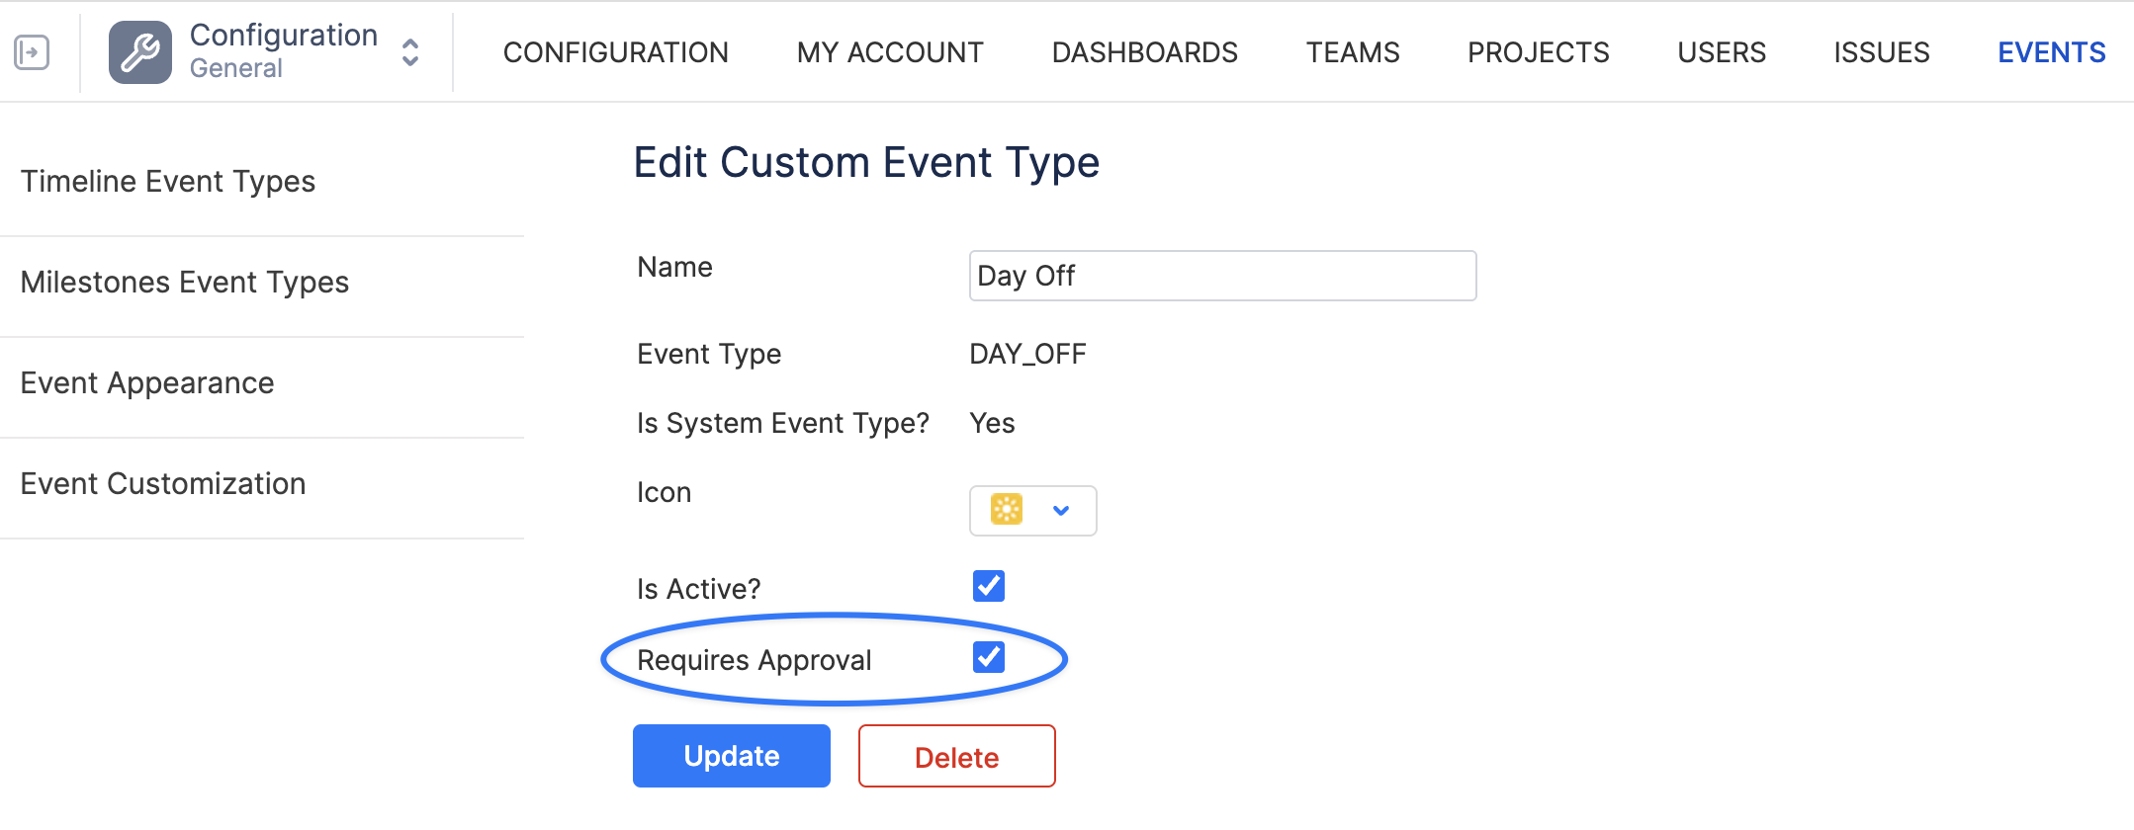This screenshot has height=830, width=2134.
Task: Click the sidebar collapse arrow icon
Action: [32, 52]
